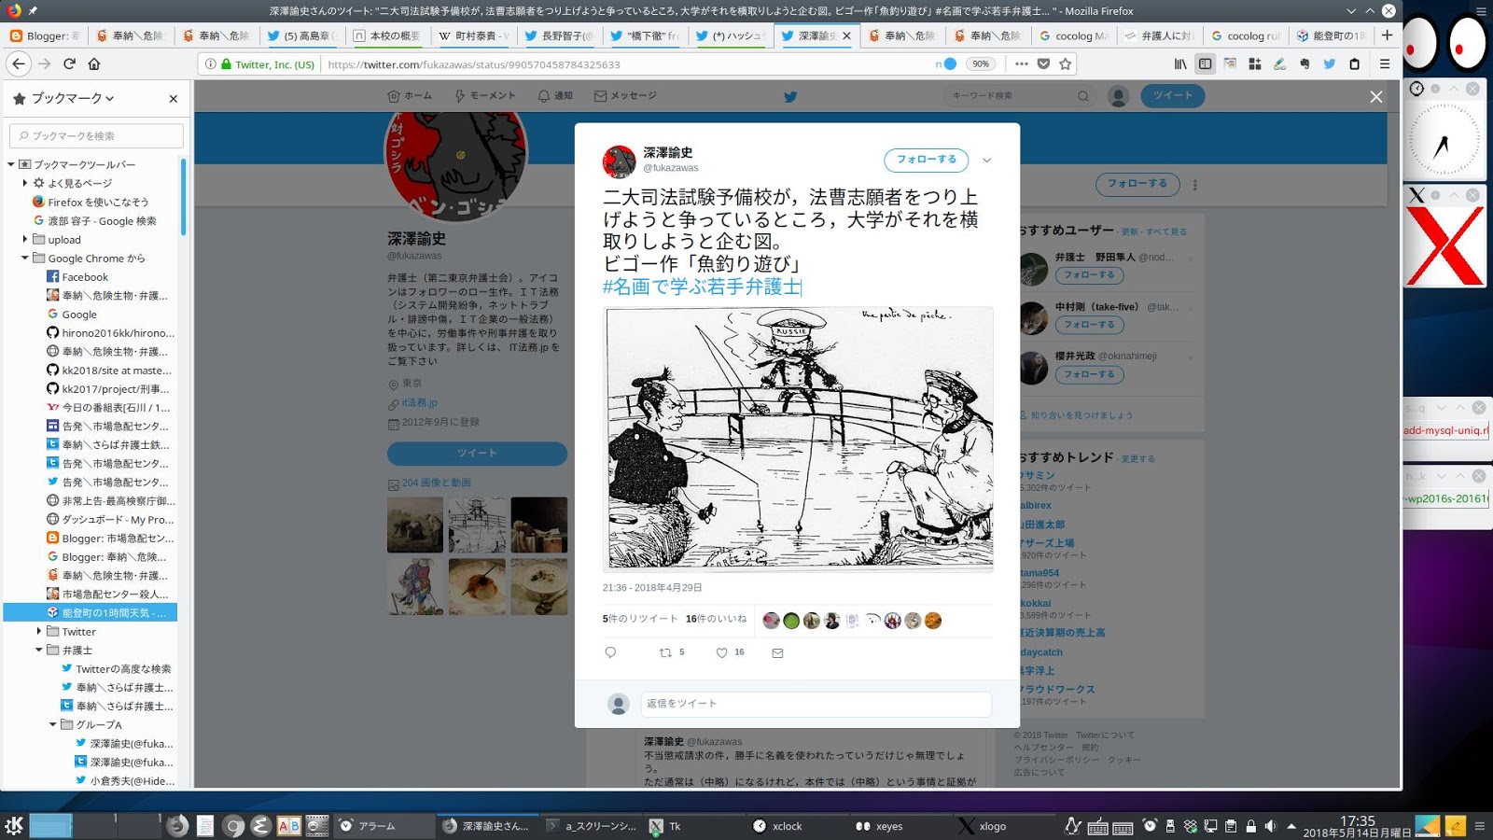Expand the よく見るページ folder

tap(25, 183)
